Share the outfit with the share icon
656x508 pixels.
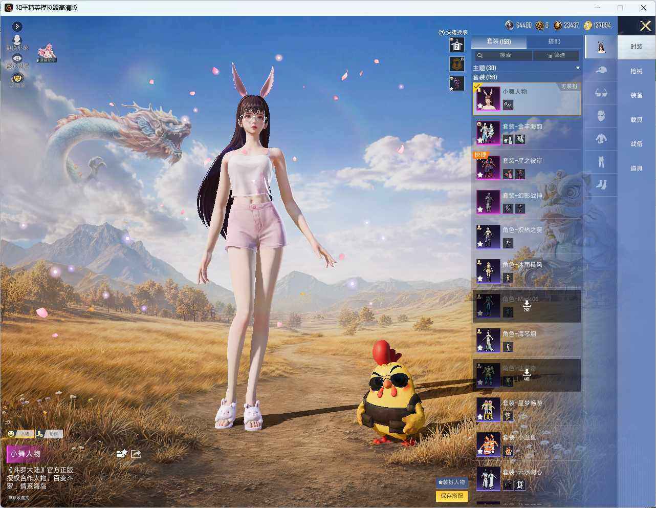(136, 454)
